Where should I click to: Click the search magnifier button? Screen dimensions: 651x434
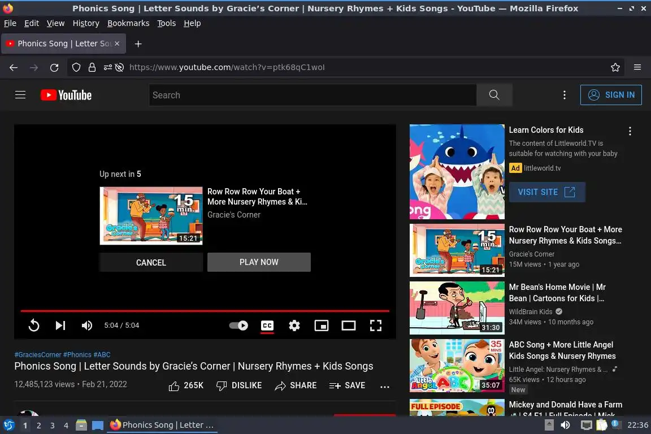(494, 95)
